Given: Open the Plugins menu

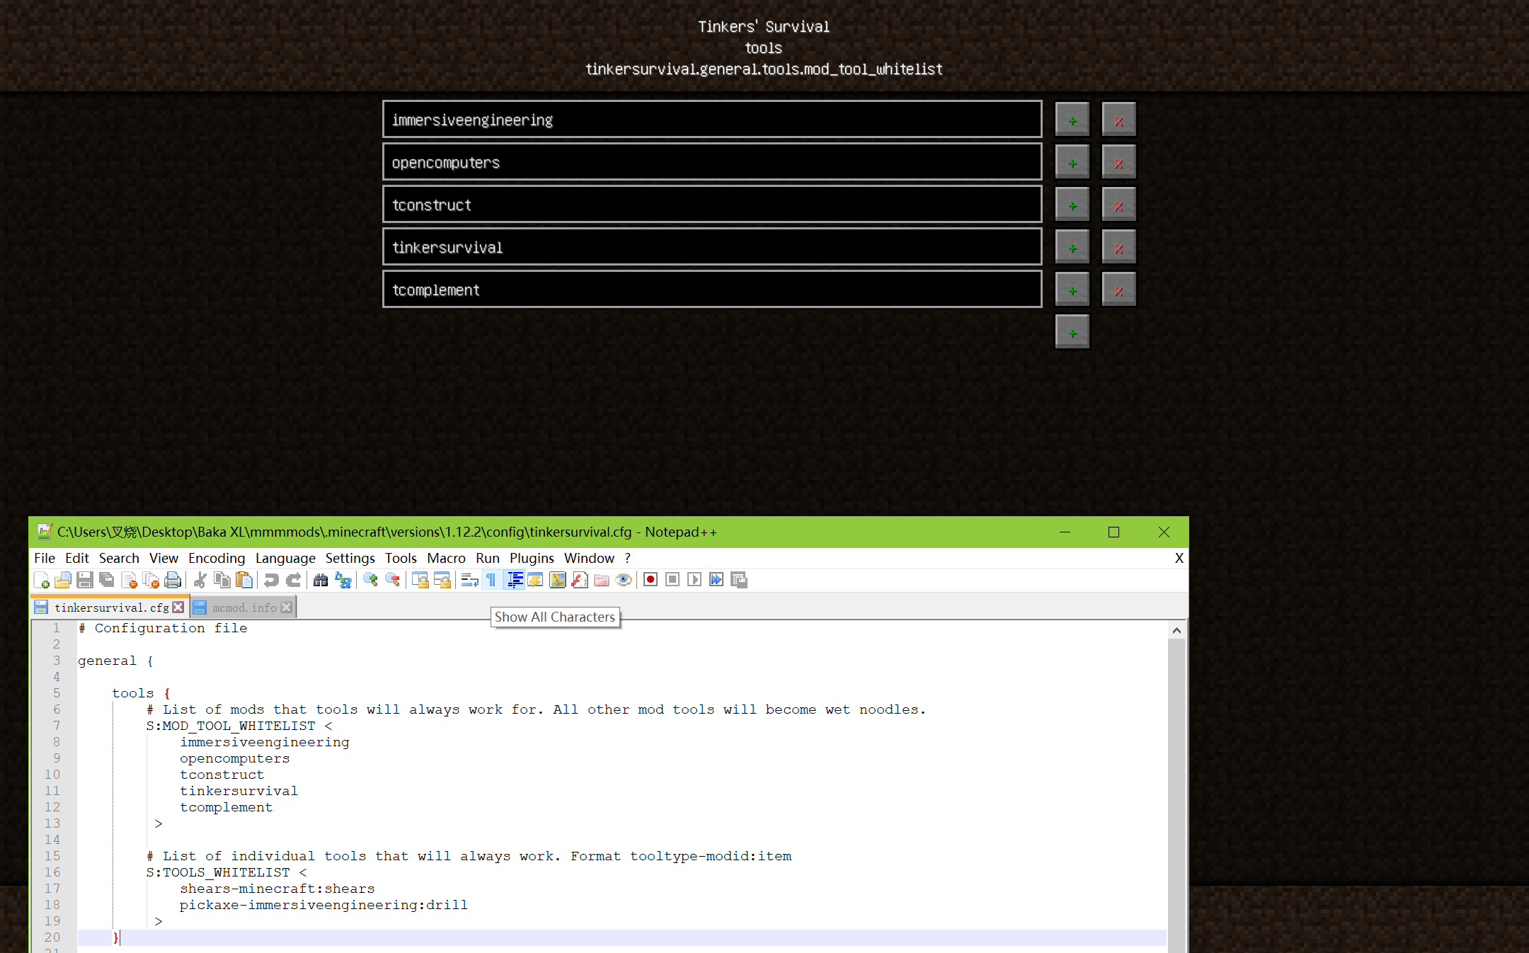Looking at the screenshot, I should pyautogui.click(x=532, y=558).
